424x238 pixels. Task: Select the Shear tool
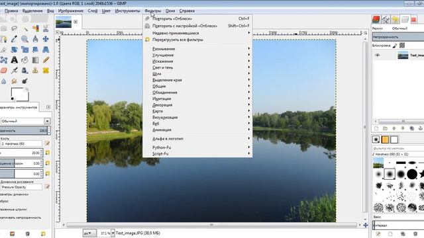pyautogui.click(x=35, y=50)
